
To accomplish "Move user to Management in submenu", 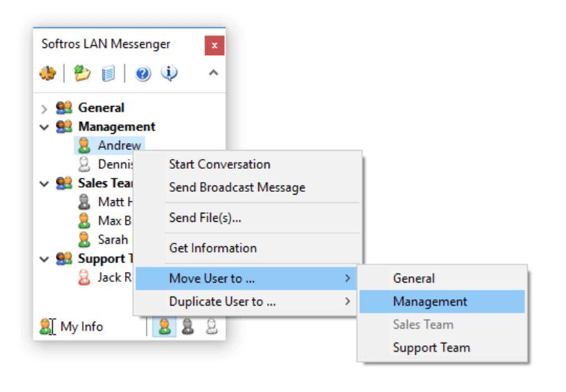I will tap(442, 301).
